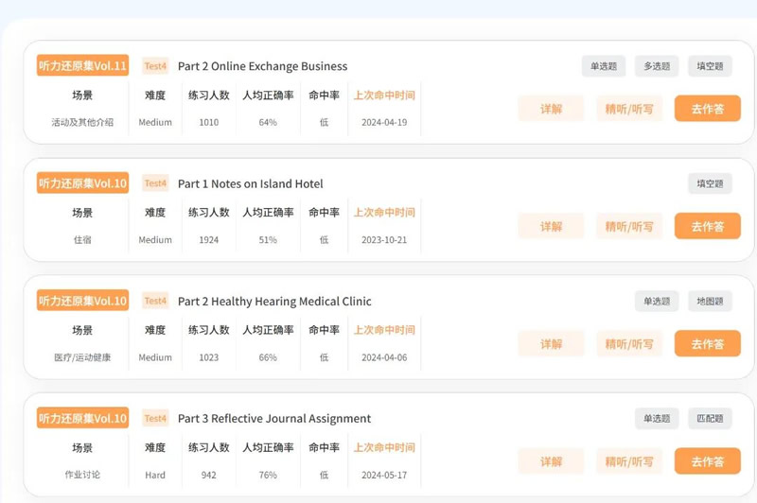
Task: Click 去作答 for Reflective Journal Assignment
Action: click(707, 461)
